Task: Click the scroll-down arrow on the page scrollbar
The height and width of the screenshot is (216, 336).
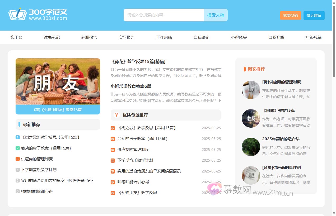Action: pos(334,213)
